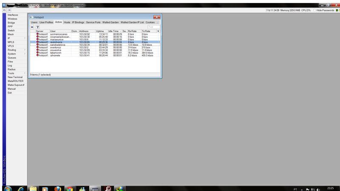Open the Service Ports tab

tap(93, 22)
